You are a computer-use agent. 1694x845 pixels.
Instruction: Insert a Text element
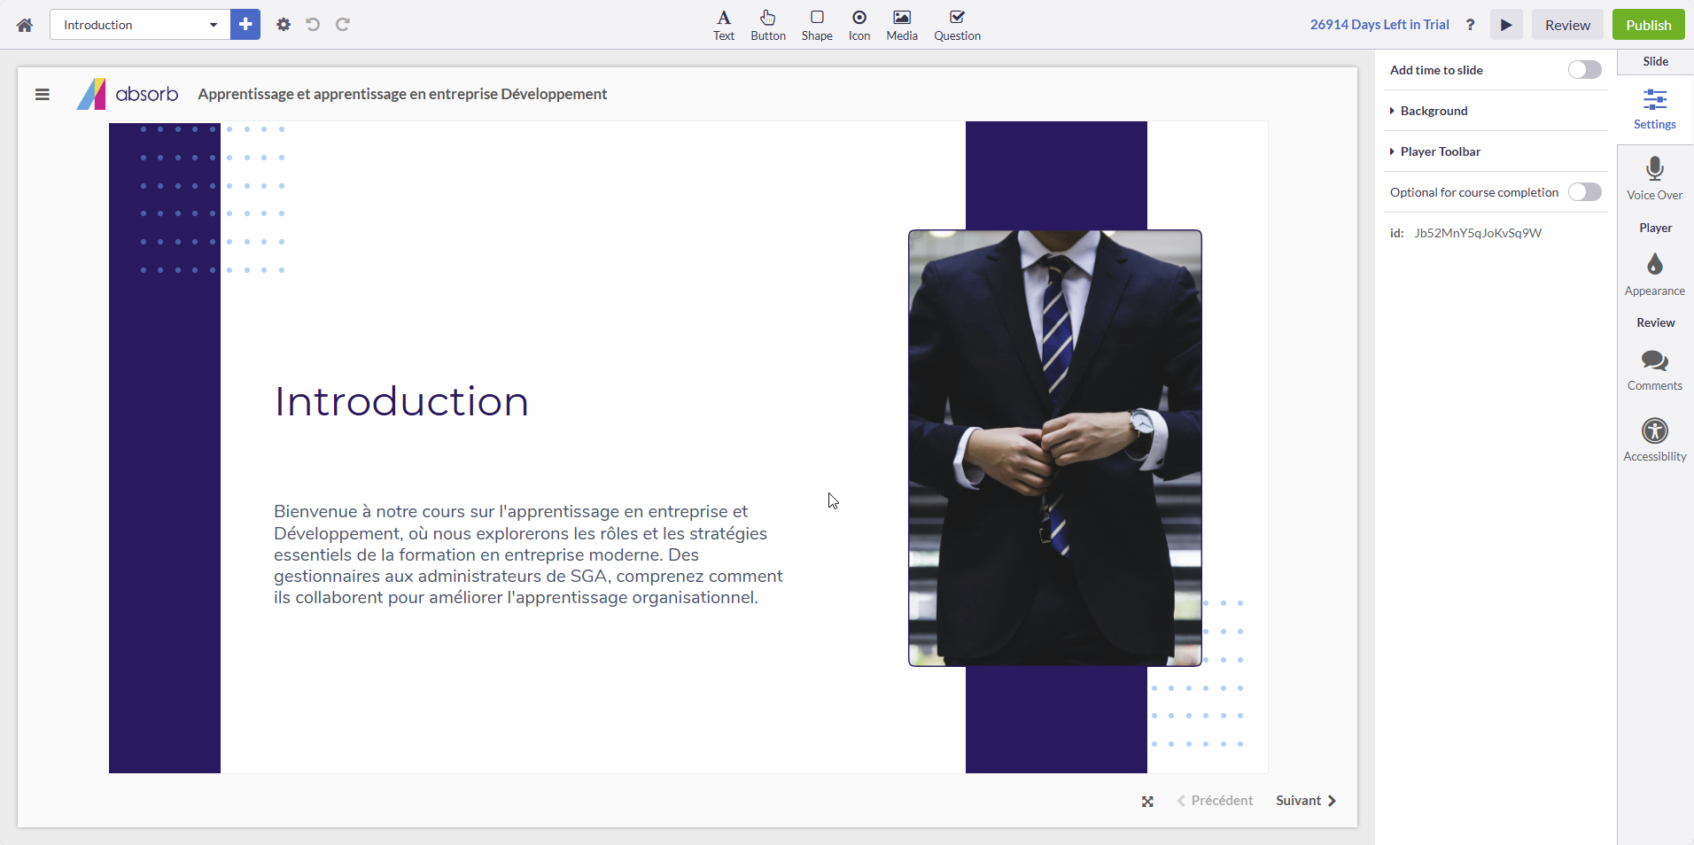click(724, 25)
